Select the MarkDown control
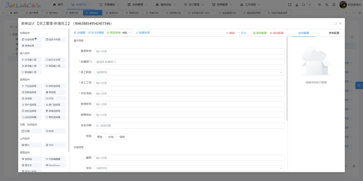The width and height of the screenshot is (363, 181). click(x=54, y=165)
